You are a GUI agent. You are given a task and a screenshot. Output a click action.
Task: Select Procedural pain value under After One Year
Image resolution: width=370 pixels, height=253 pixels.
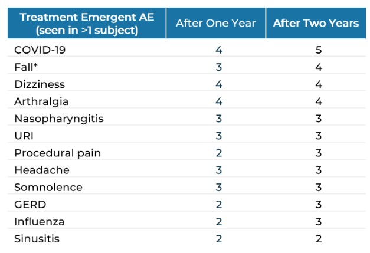point(219,153)
